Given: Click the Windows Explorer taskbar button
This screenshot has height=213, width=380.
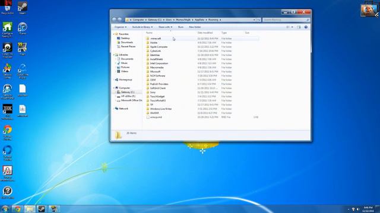Looking at the screenshot, I should tap(30, 209).
